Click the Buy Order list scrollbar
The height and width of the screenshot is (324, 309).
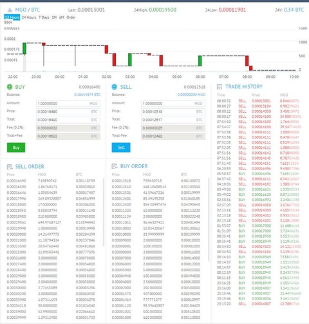click(209, 220)
